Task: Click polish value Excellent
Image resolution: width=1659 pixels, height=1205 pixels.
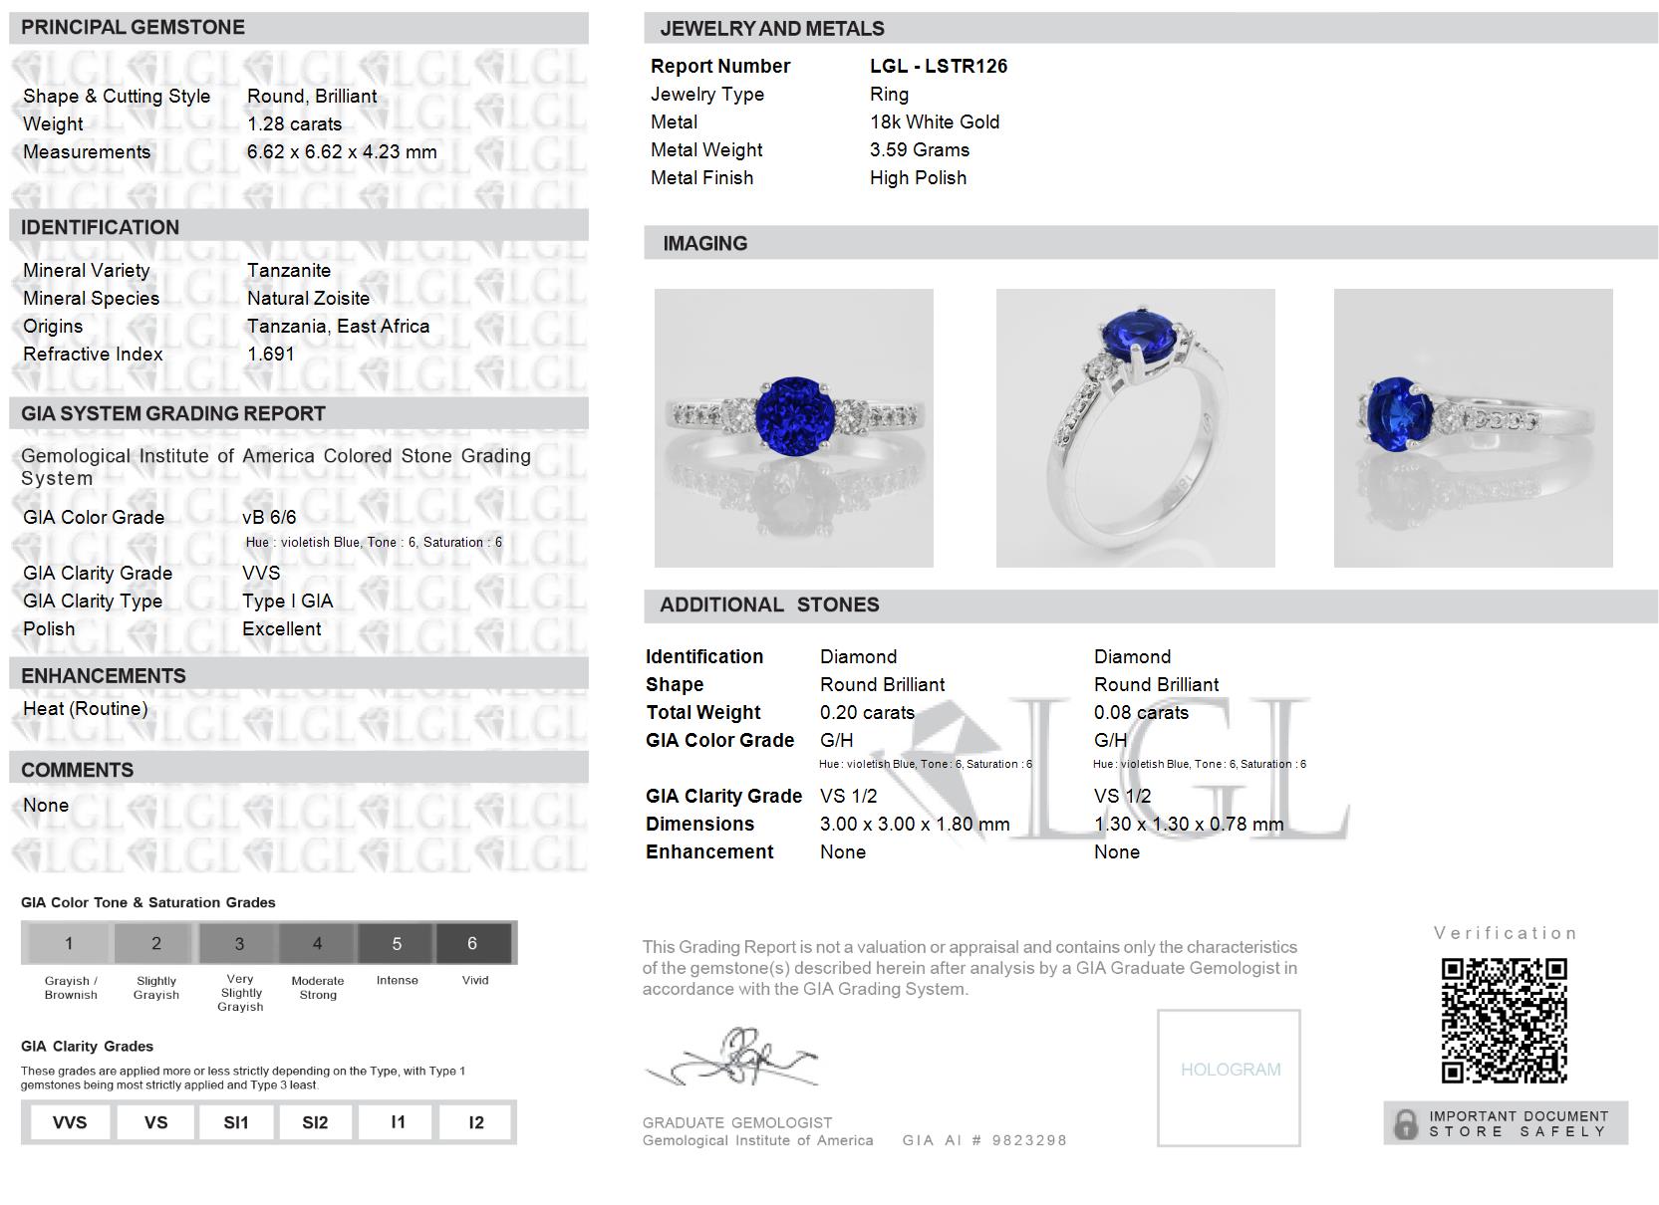Action: point(282,628)
